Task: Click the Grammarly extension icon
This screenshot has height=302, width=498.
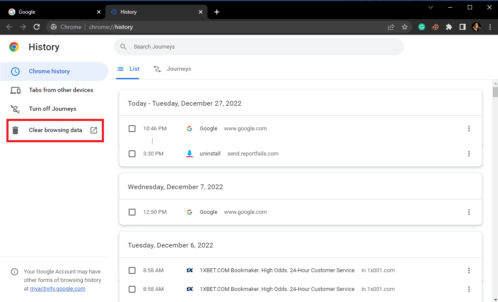Action: (422, 27)
